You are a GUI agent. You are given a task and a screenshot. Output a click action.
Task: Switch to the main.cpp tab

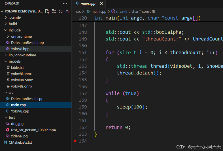coord(88,4)
